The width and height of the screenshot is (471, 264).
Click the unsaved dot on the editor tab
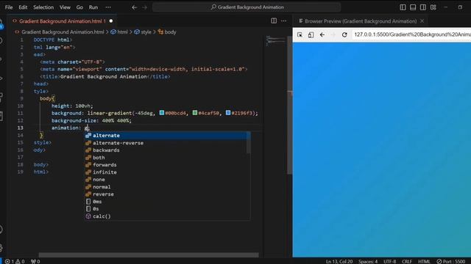pos(111,21)
